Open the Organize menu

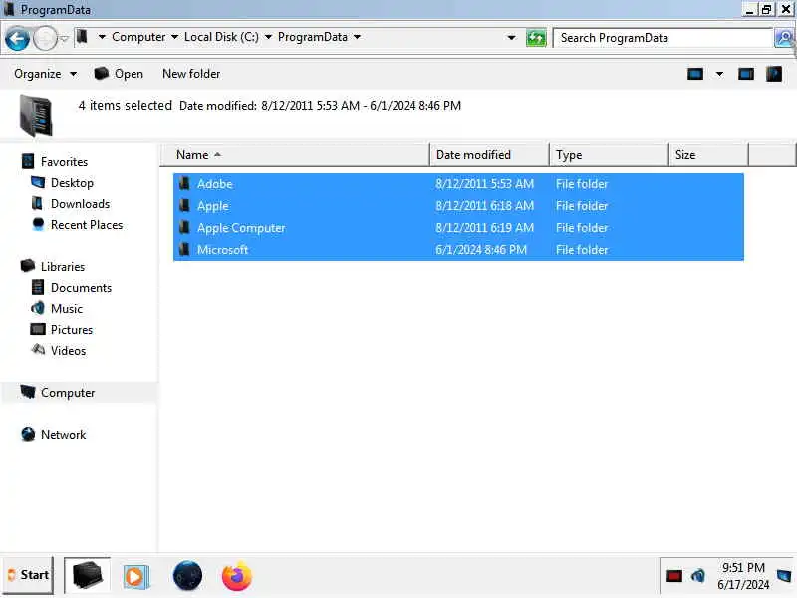point(45,74)
